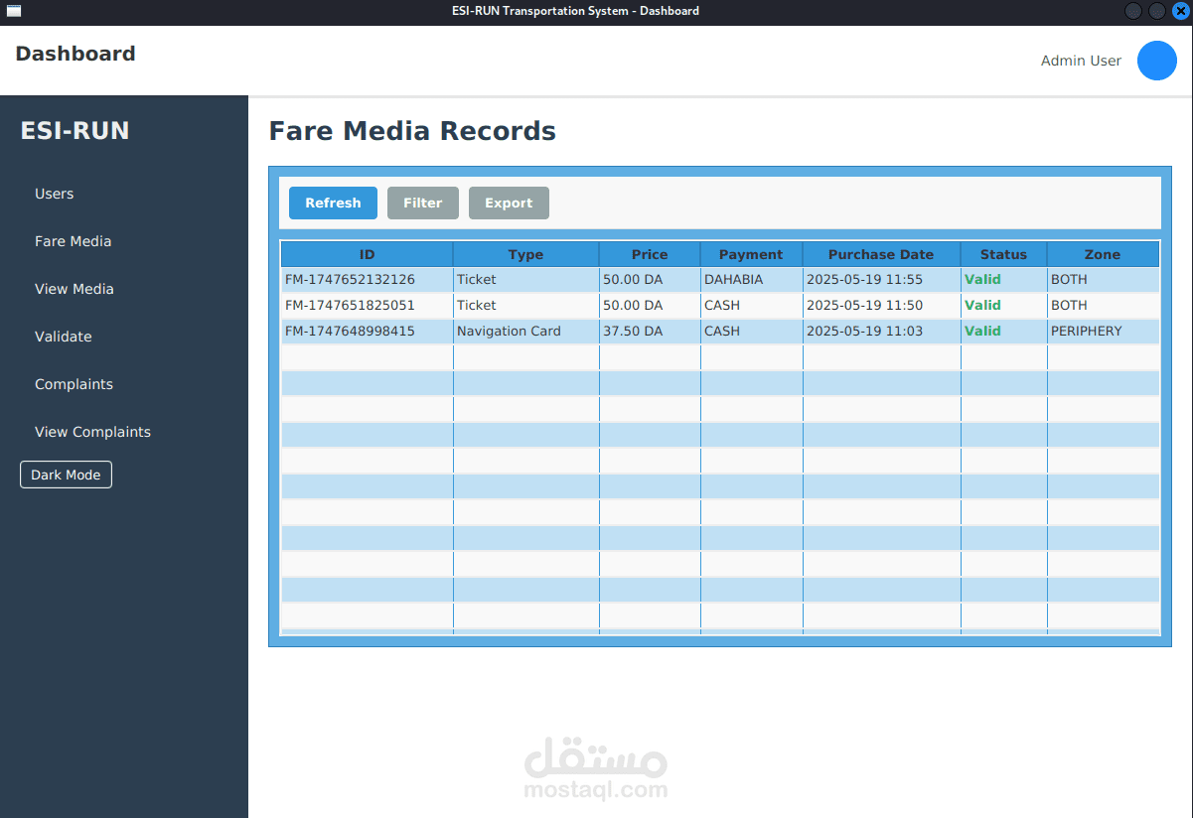The height and width of the screenshot is (818, 1193).
Task: Sort by the Price column header
Action: (x=650, y=254)
